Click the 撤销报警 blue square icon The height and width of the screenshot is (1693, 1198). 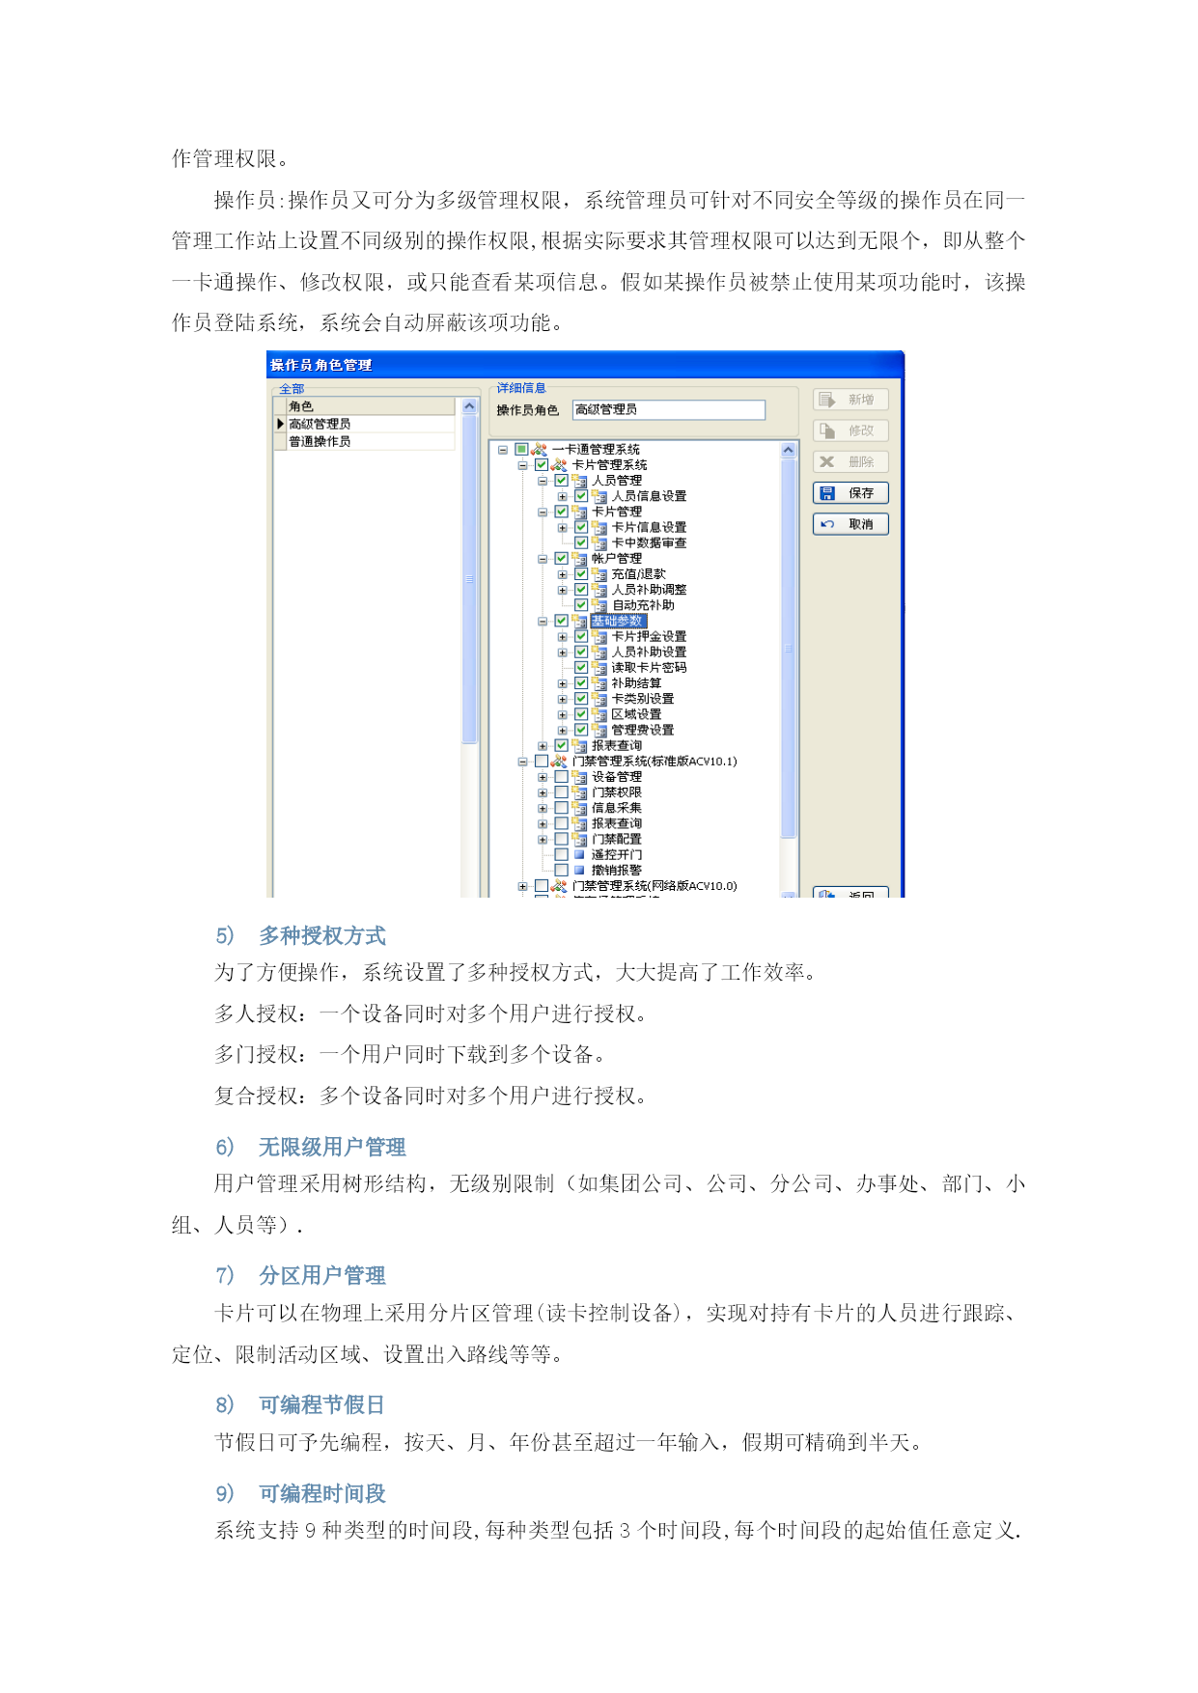click(x=579, y=870)
